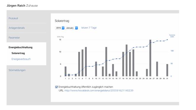
Task: Click the Energiebuchhaltung heading in sidebar
Action: (x=20, y=47)
